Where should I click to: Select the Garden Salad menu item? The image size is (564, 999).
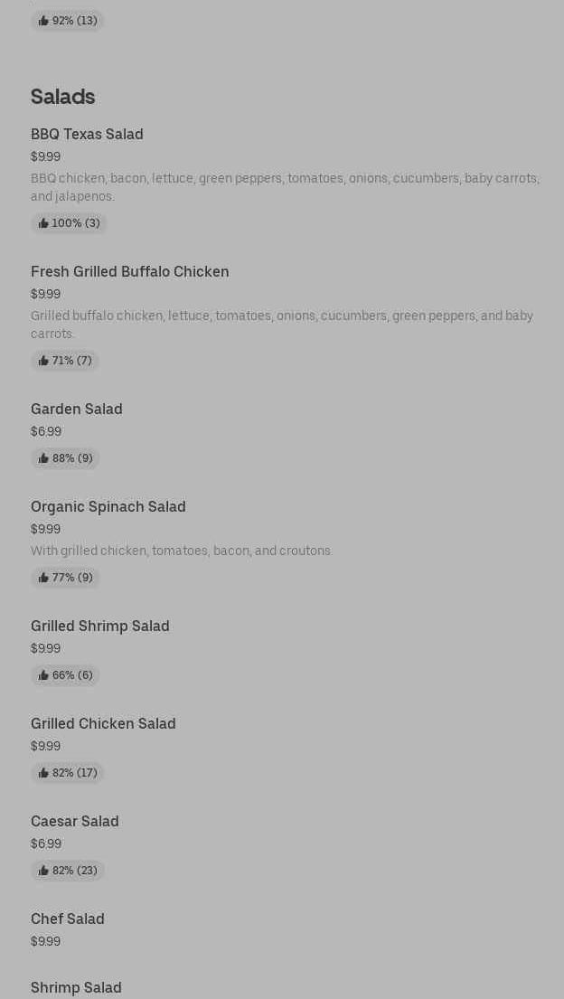click(76, 409)
